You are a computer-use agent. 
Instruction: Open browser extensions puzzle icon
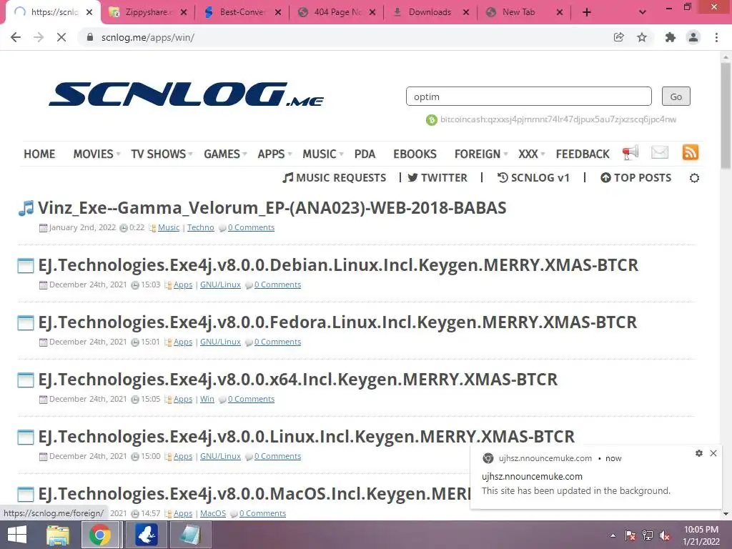pyautogui.click(x=671, y=37)
